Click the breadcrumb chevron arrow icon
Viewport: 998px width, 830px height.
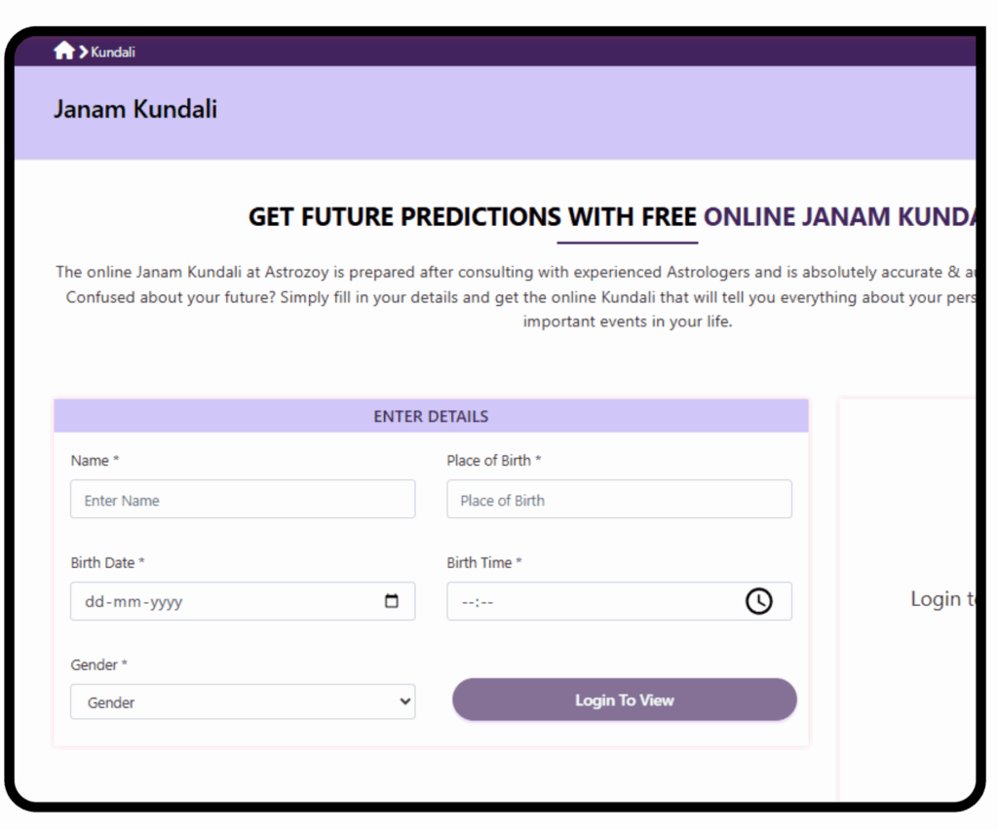tap(84, 52)
